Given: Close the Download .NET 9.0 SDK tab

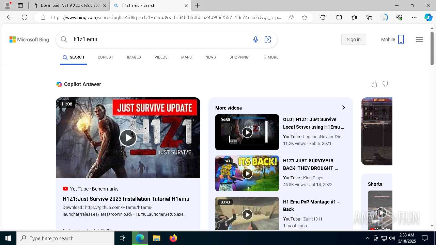Looking at the screenshot, I should tap(105, 5).
